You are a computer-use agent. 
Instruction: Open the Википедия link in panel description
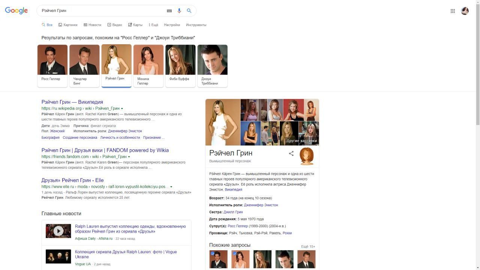233,190
